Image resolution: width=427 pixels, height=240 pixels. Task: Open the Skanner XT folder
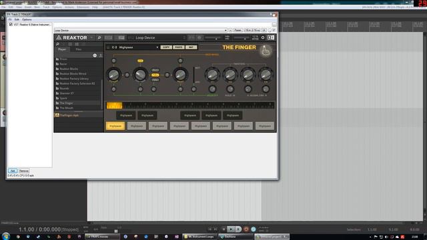pyautogui.click(x=67, y=93)
